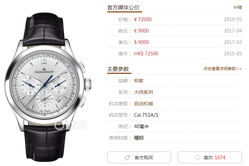Click the movement type 自动机械 value
The width and height of the screenshot is (249, 166).
[x=144, y=104]
